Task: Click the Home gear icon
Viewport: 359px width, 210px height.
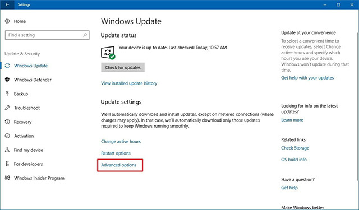Action: 7,21
